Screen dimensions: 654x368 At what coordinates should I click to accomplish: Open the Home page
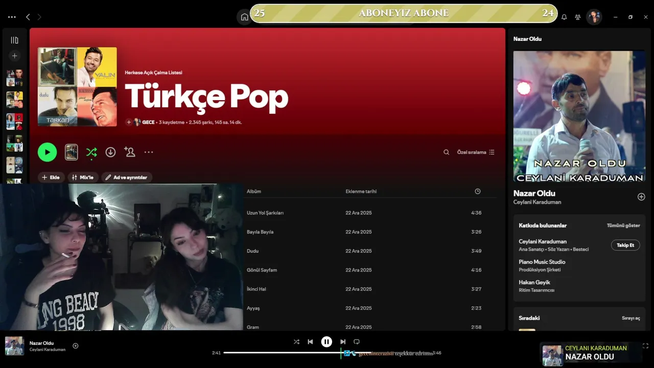pyautogui.click(x=244, y=17)
